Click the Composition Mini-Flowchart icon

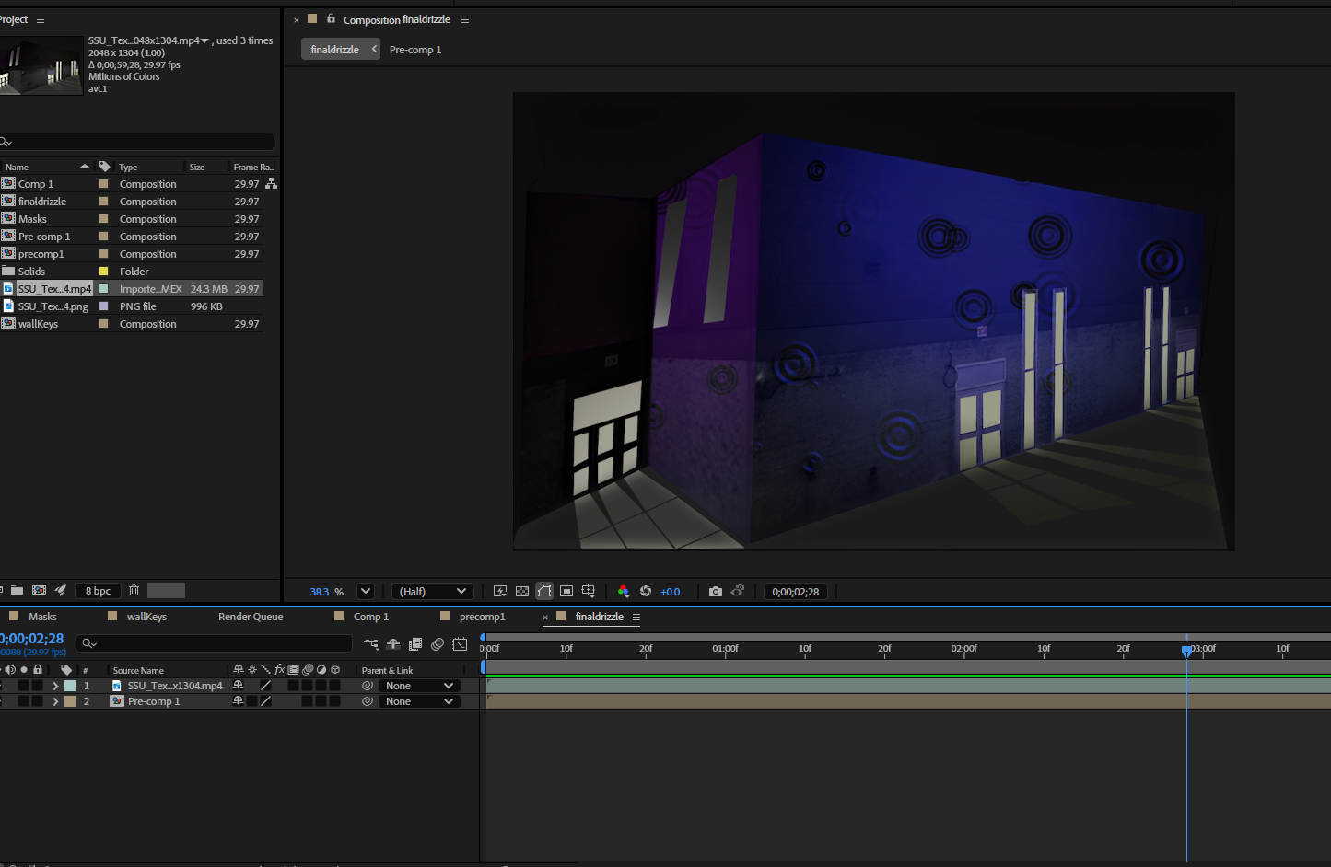pyautogui.click(x=371, y=644)
